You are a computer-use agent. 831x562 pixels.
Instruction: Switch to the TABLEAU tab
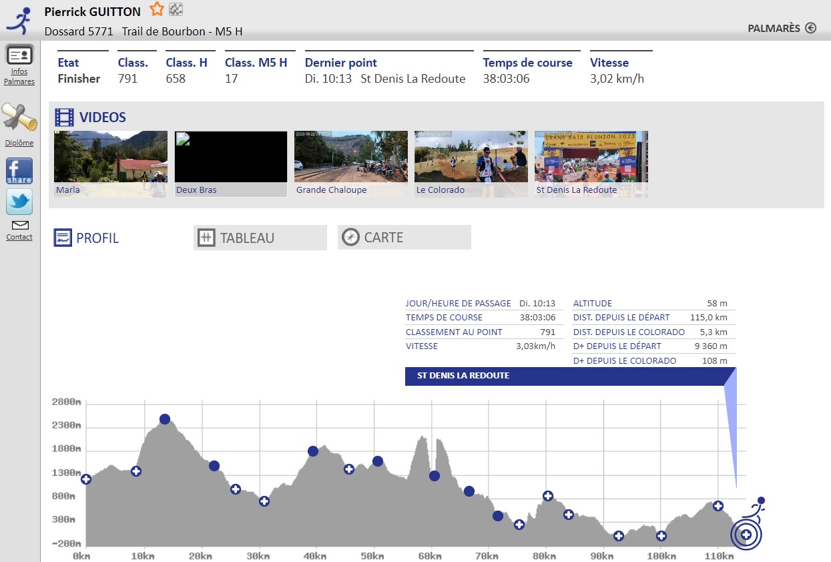pyautogui.click(x=260, y=238)
